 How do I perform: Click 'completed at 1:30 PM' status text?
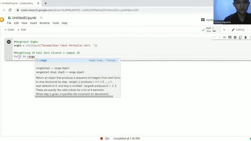pos(126,138)
